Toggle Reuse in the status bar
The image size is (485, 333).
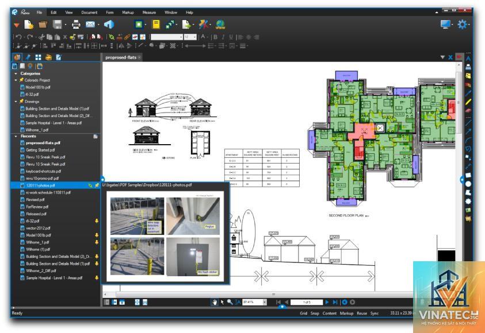[x=362, y=313]
